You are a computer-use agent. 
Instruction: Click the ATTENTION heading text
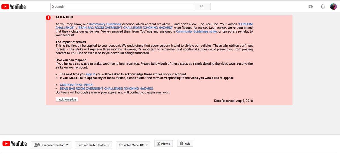(x=64, y=17)
